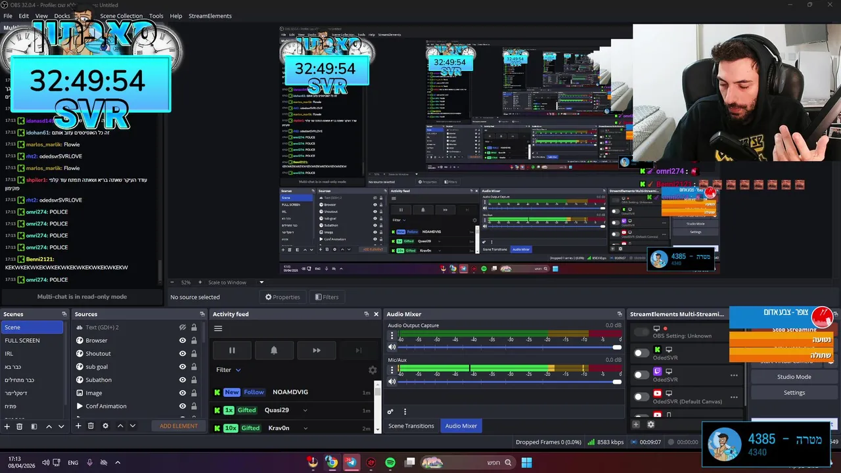The image size is (841, 473).
Task: Open advanced audio properties gears icon
Action: click(390, 412)
